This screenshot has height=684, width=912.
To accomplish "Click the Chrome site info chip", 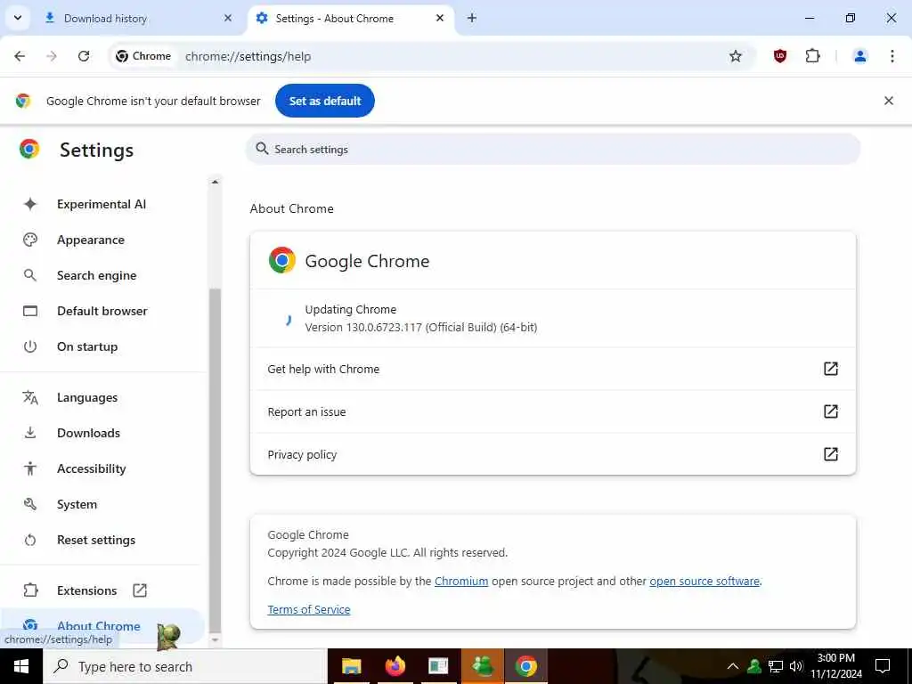I will coord(143,56).
